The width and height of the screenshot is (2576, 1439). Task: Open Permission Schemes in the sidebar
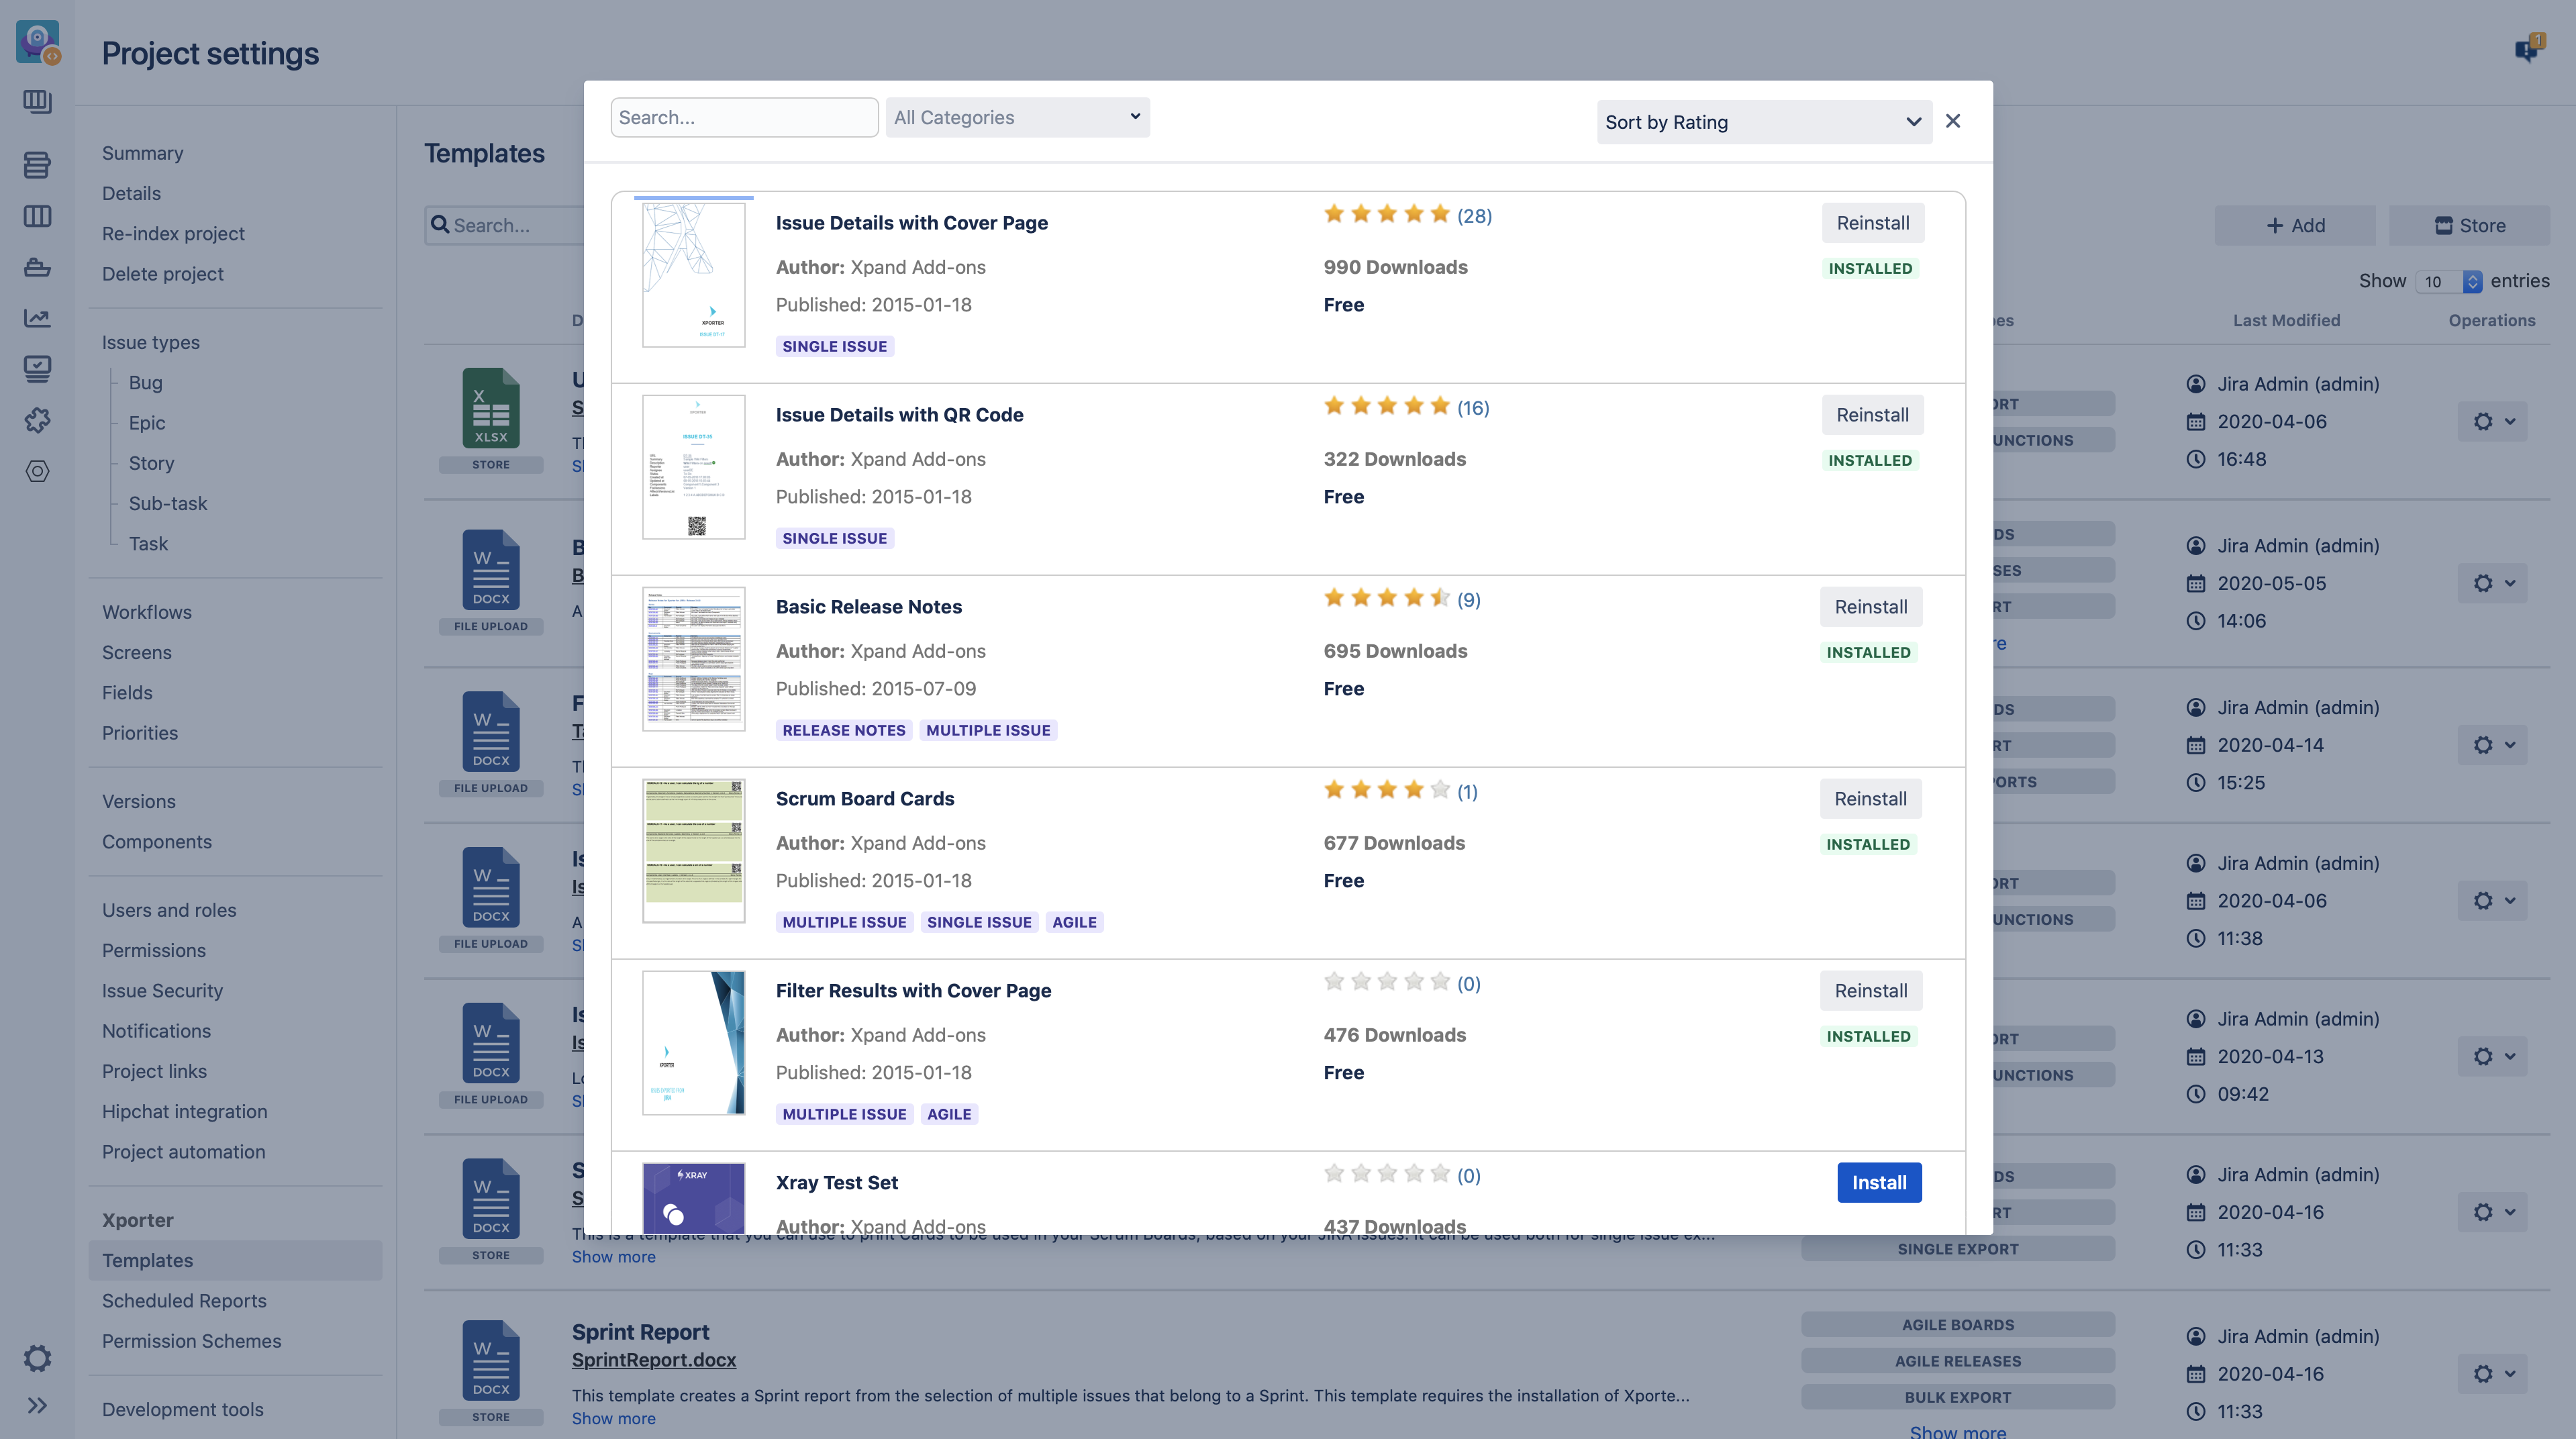191,1341
